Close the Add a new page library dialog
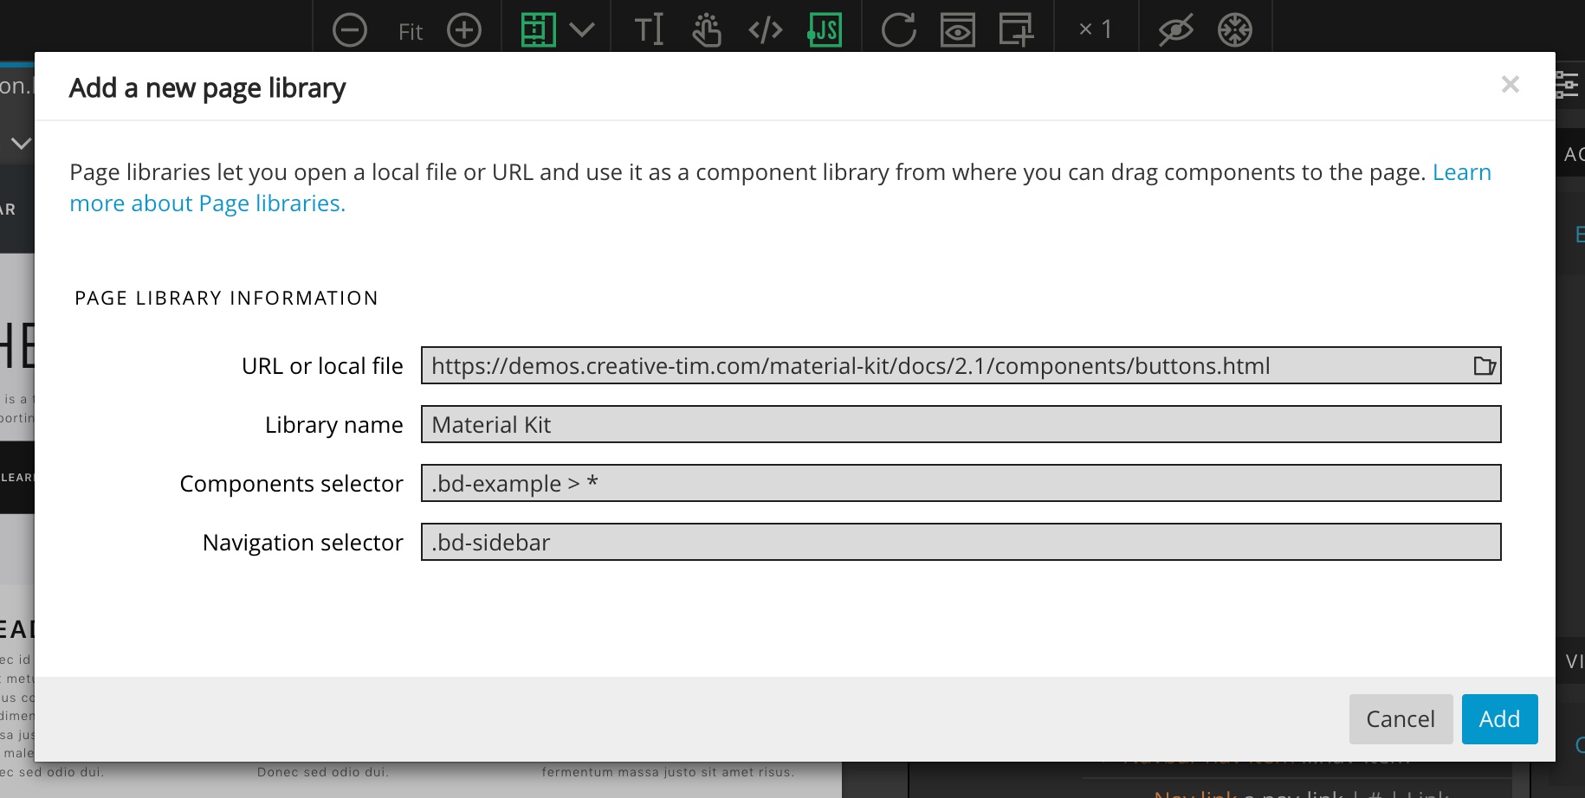 [x=1511, y=84]
